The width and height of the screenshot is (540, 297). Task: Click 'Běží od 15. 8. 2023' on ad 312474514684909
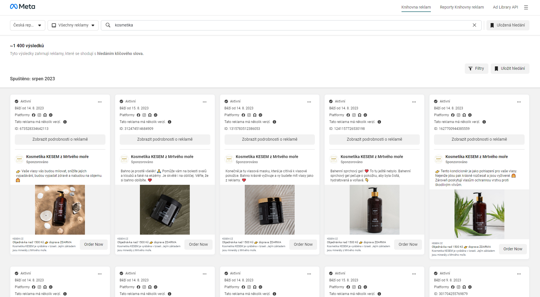pos(134,108)
